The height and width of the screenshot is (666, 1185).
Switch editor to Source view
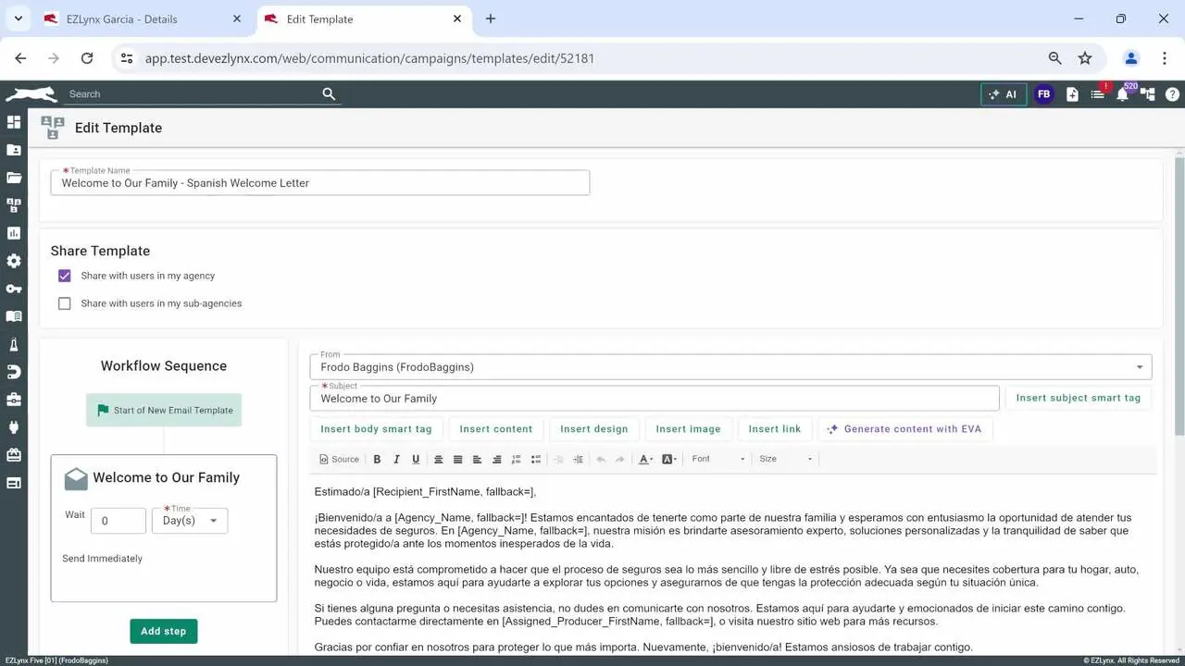coord(339,459)
